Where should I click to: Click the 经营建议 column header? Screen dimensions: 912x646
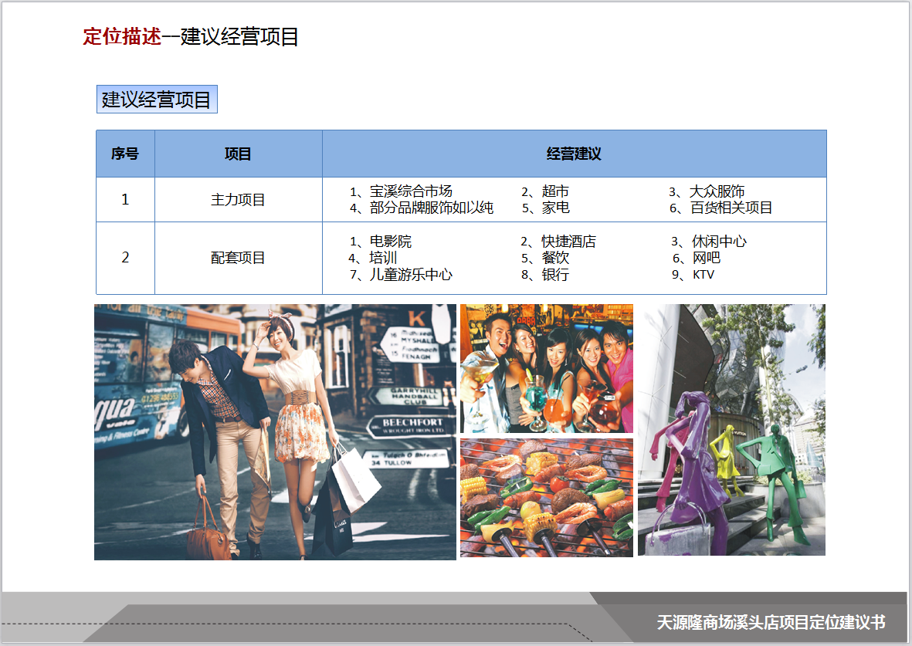(574, 154)
